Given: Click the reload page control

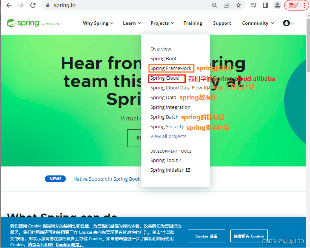Looking at the screenshot, I should (33, 6).
